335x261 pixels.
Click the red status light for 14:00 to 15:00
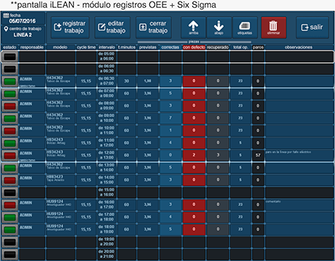10,180
